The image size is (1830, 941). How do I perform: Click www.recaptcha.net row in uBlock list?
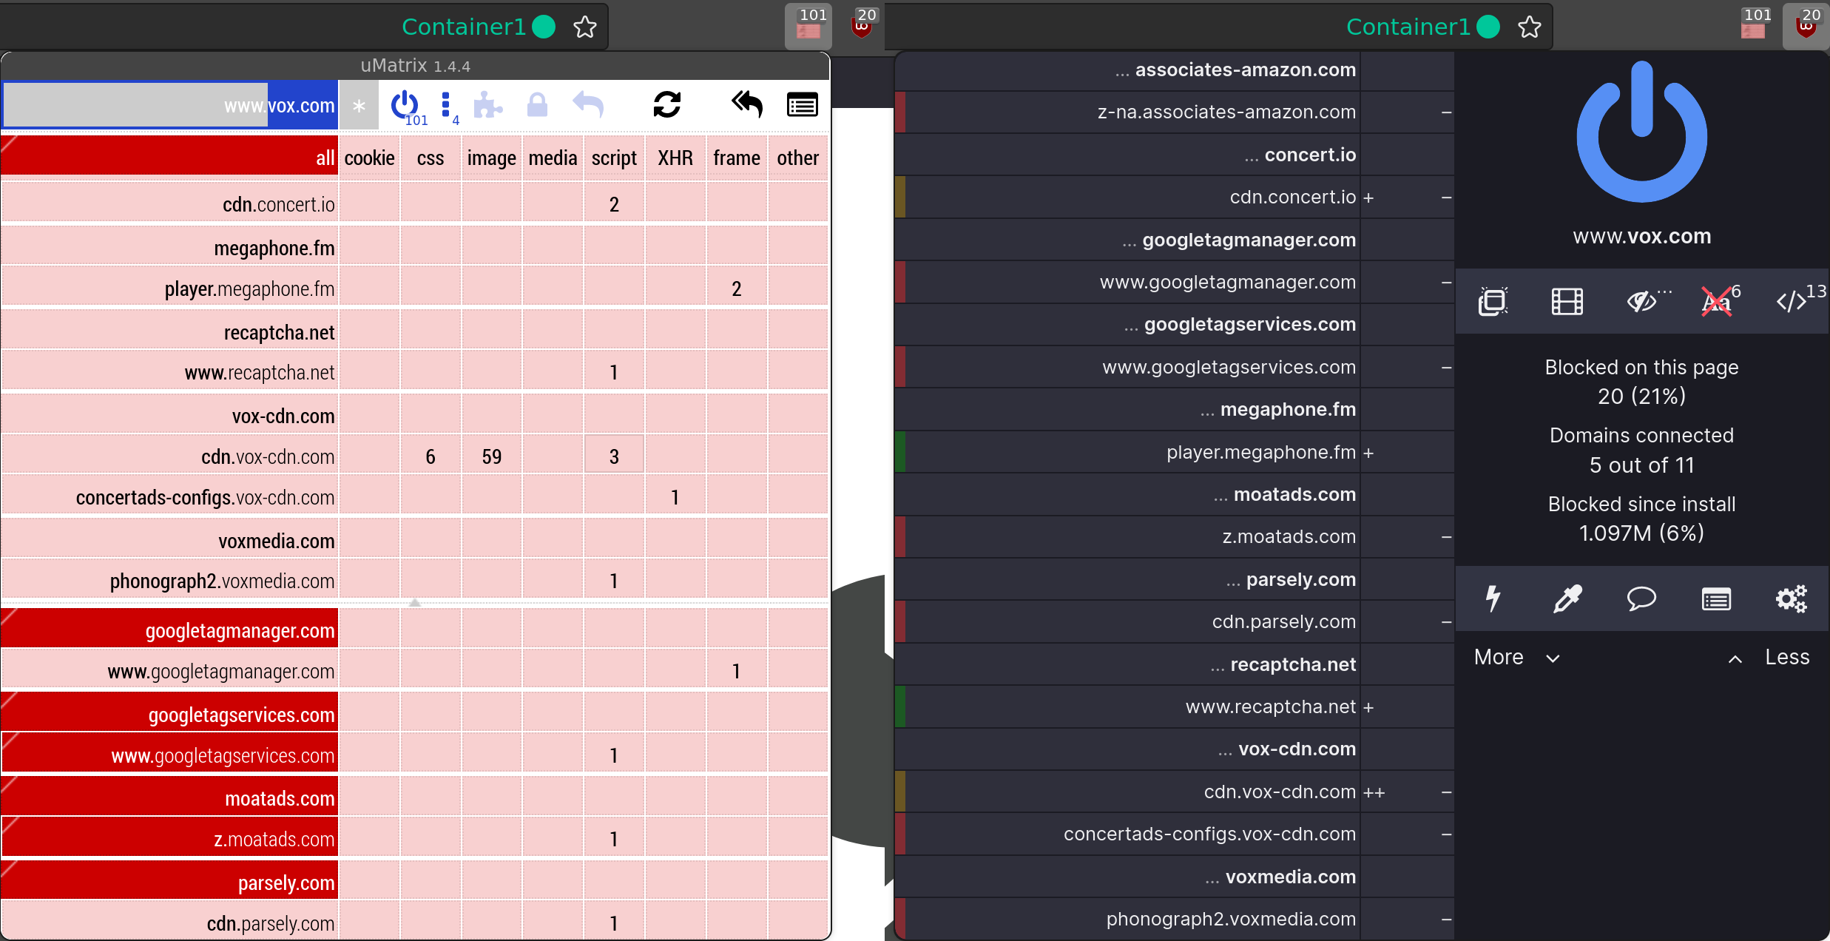[1175, 706]
